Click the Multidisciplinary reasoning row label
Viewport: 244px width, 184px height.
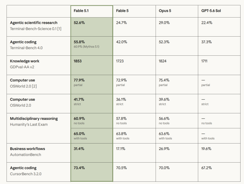pyautogui.click(x=34, y=119)
